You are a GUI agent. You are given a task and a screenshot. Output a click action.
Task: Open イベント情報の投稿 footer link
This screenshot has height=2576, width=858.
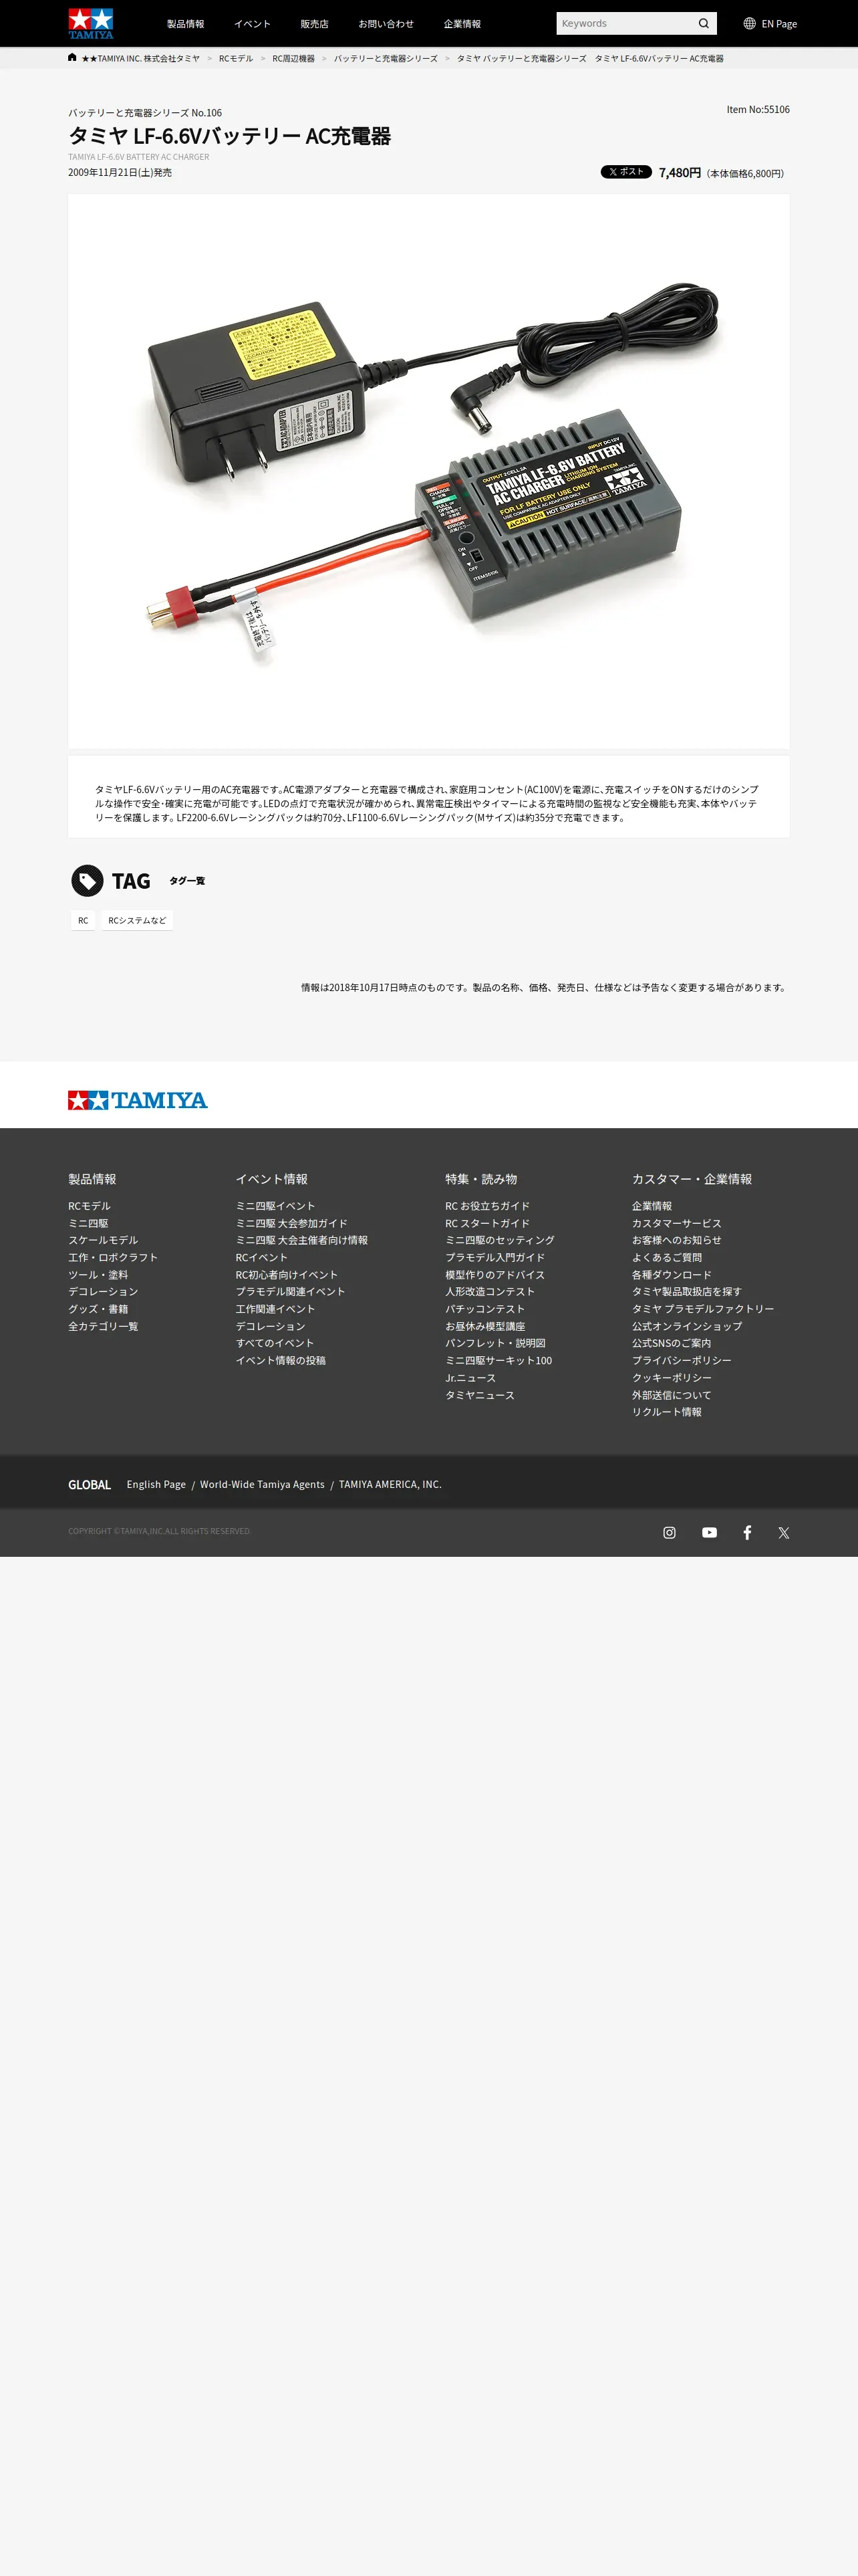[x=281, y=1360]
